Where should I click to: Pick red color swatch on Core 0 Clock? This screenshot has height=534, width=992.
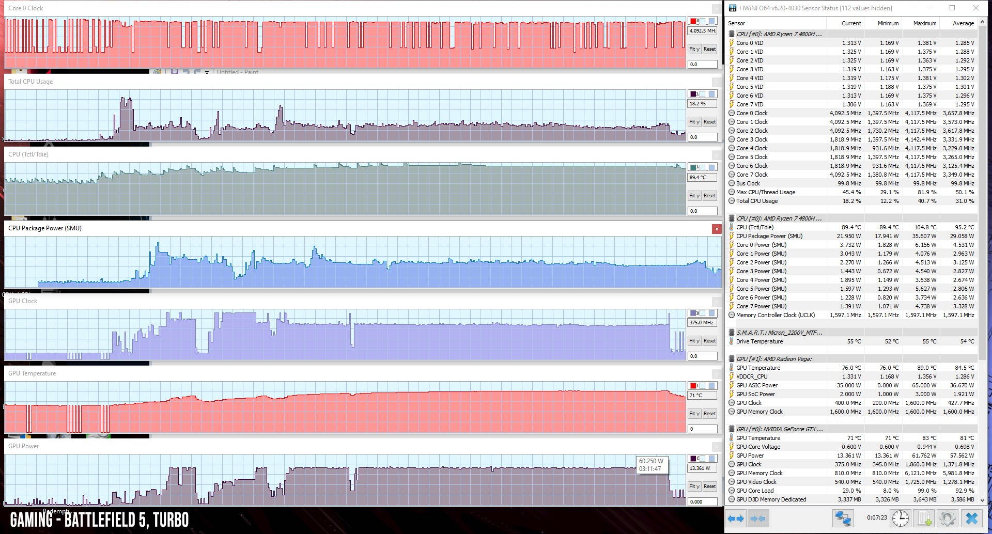pos(693,21)
